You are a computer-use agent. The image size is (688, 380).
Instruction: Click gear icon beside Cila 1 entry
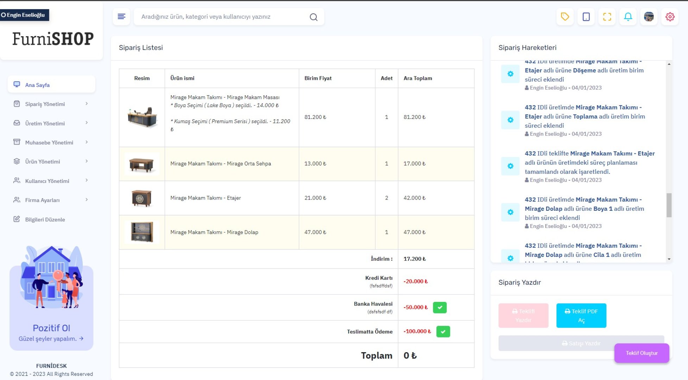510,256
